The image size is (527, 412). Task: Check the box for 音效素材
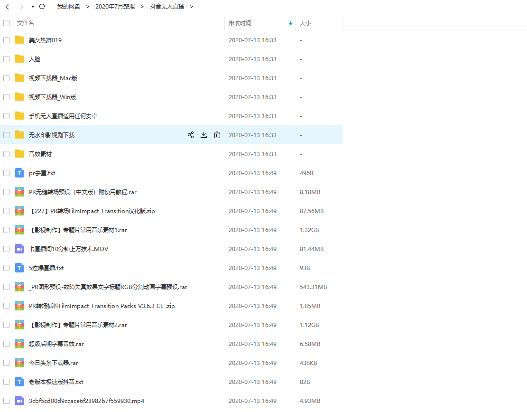(6, 154)
